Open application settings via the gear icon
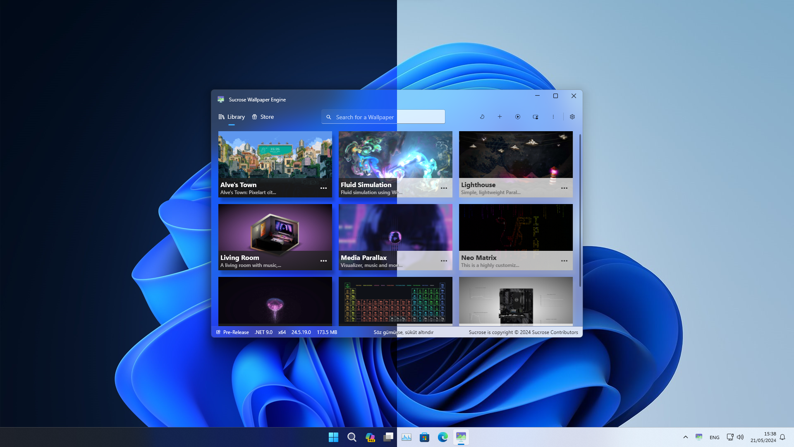The width and height of the screenshot is (794, 447). 572,117
